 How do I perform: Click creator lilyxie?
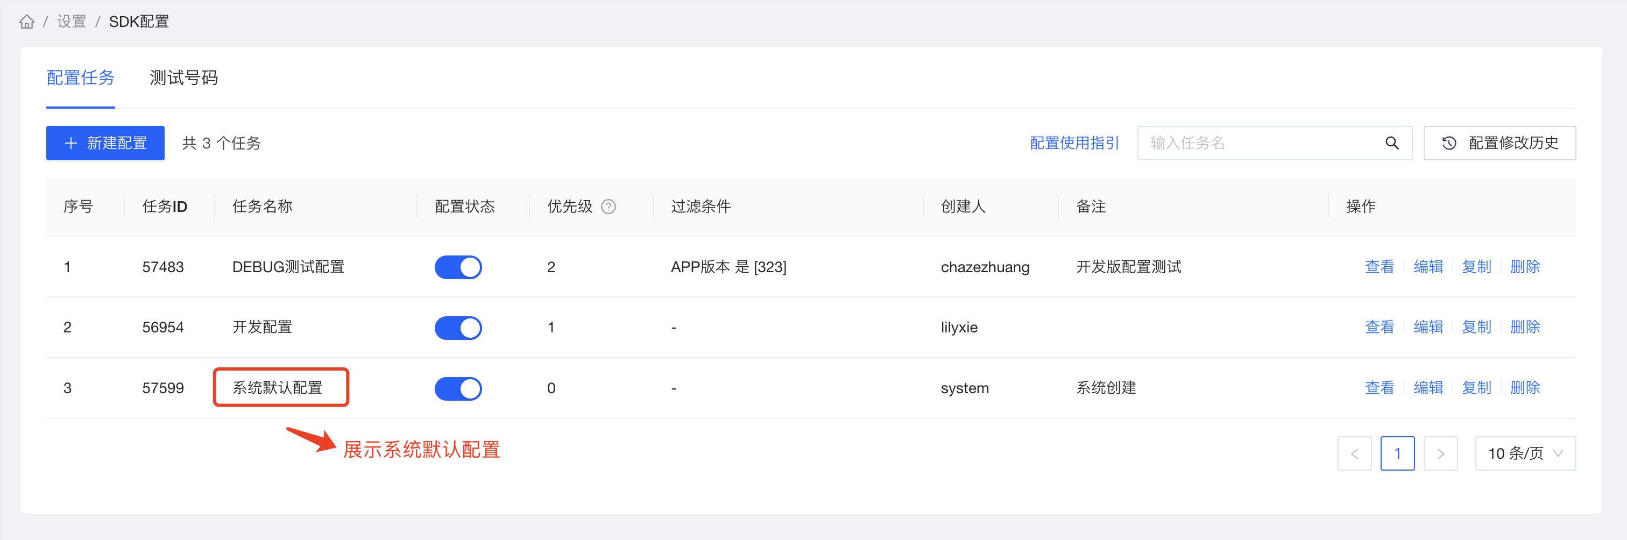(x=959, y=328)
